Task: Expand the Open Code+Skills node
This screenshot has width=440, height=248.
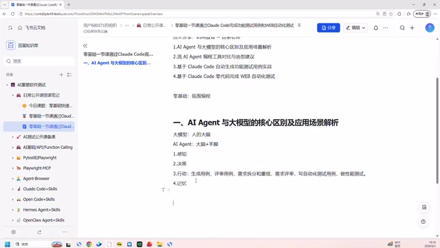Action: [x=12, y=199]
